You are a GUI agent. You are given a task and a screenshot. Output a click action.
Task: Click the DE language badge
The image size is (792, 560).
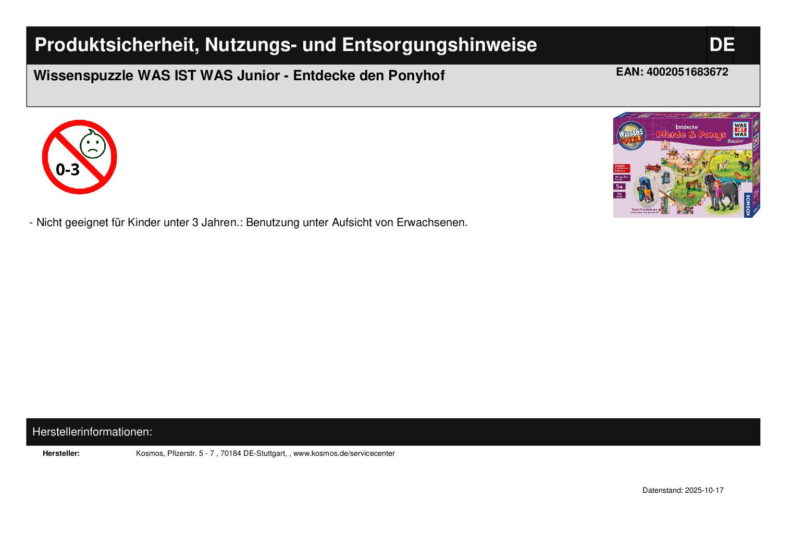point(721,45)
